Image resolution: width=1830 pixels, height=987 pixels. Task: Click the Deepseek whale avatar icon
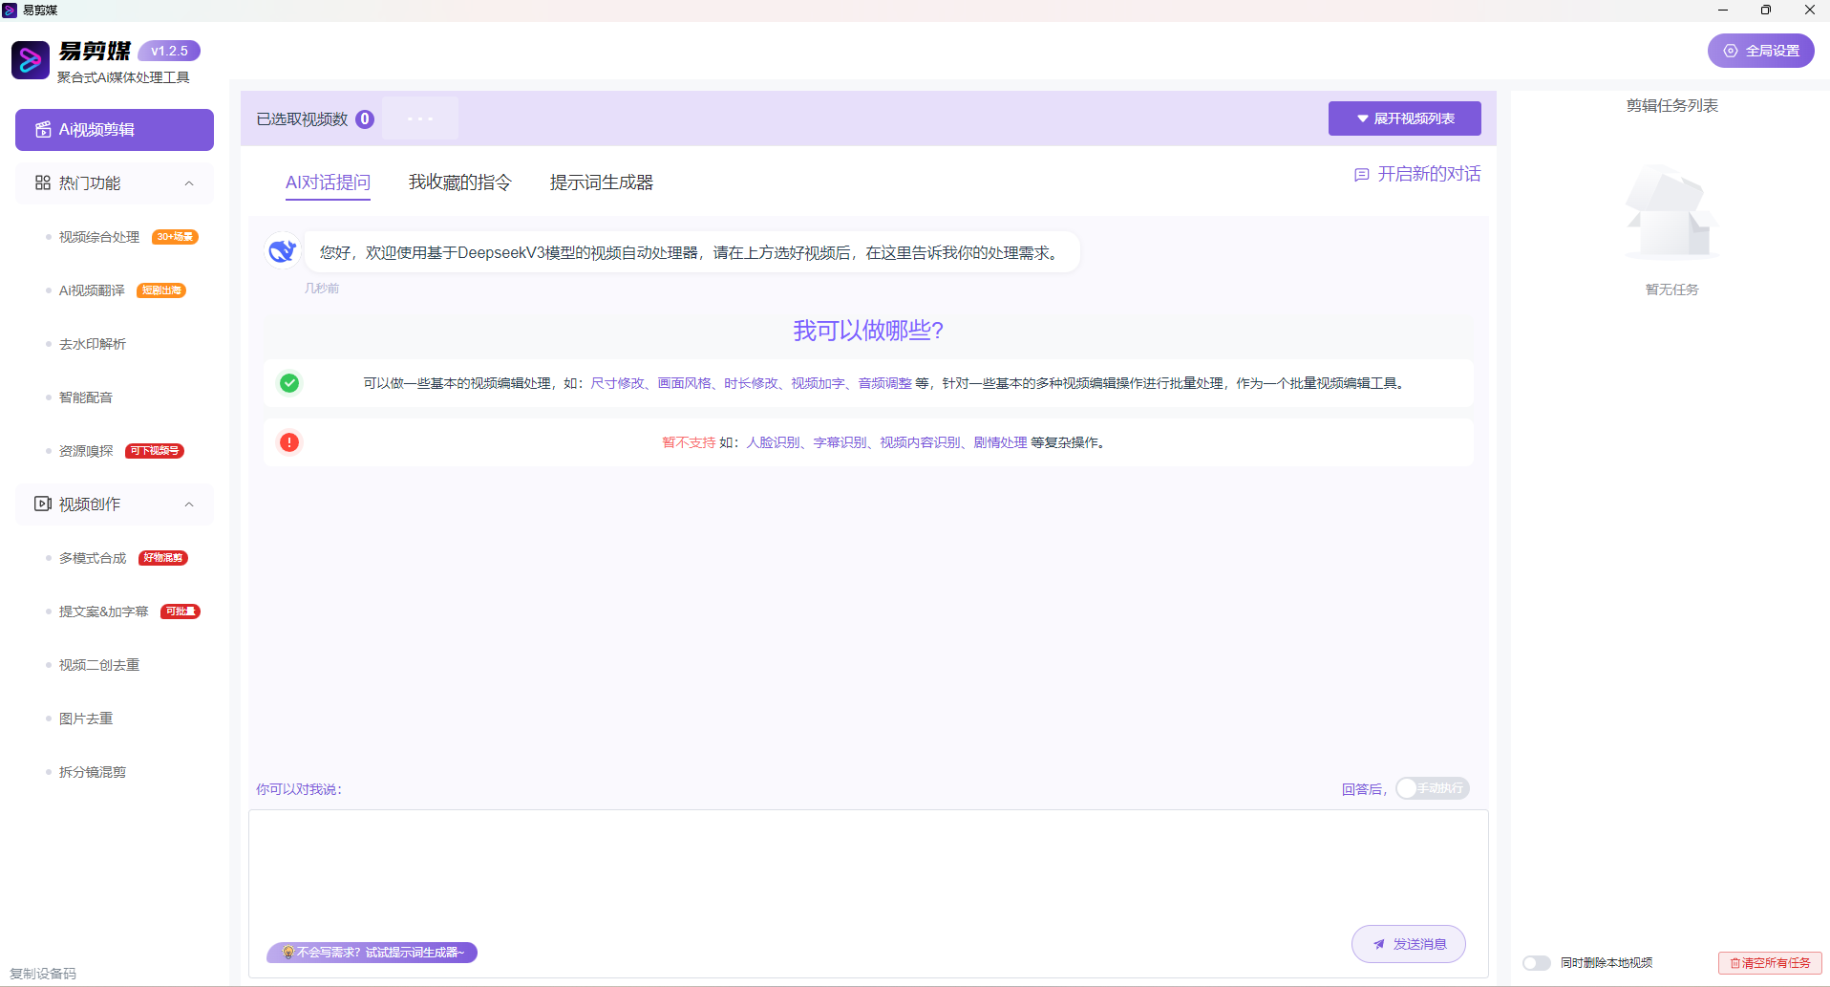point(283,251)
